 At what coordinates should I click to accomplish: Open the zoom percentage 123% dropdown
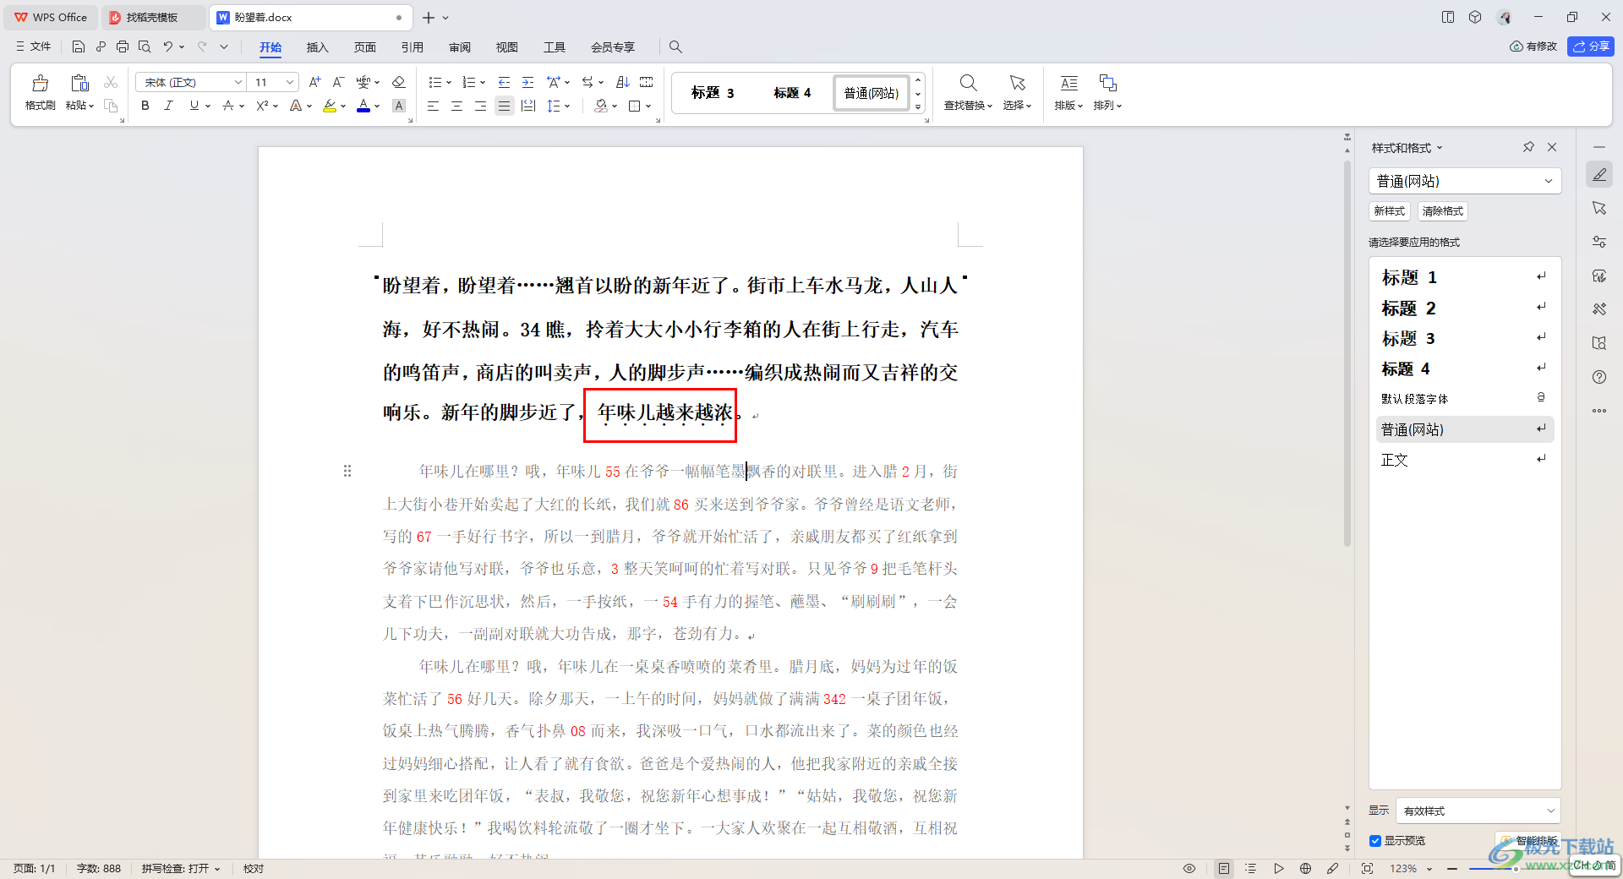click(1412, 869)
